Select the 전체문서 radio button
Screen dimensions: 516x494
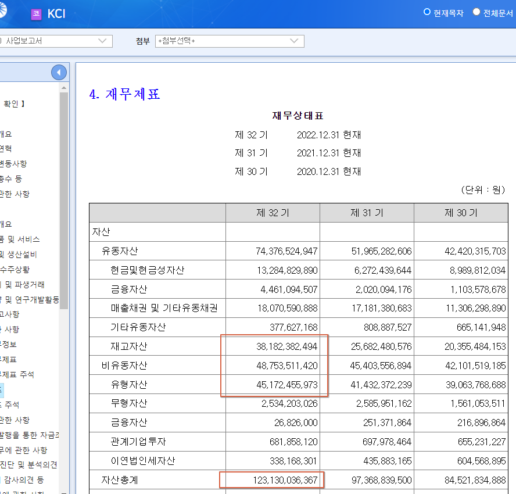coord(476,12)
